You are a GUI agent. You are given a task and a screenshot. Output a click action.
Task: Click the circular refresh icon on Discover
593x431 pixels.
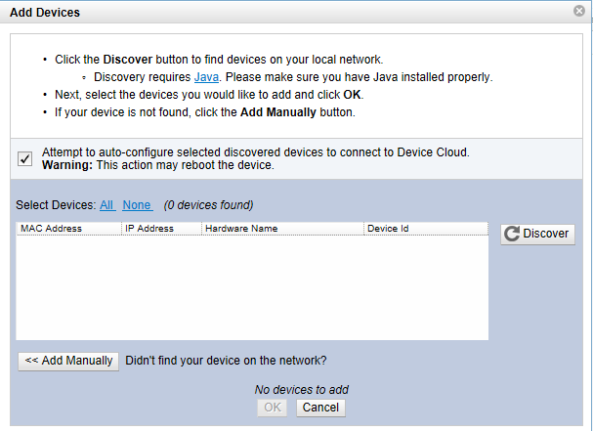click(511, 235)
